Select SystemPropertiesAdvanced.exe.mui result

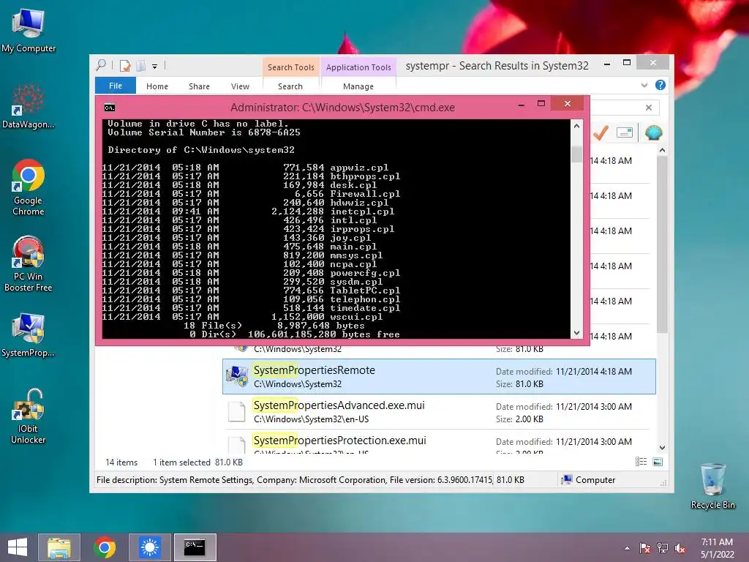pyautogui.click(x=439, y=411)
